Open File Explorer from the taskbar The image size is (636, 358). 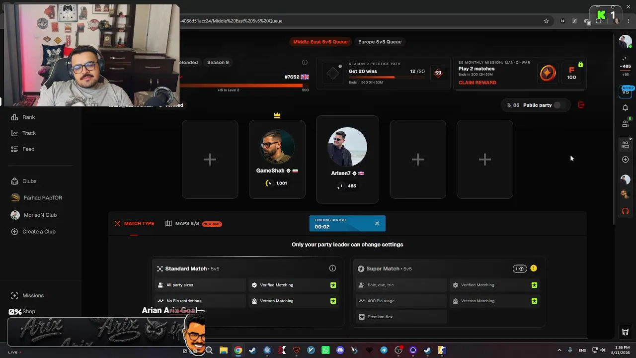coord(224,351)
